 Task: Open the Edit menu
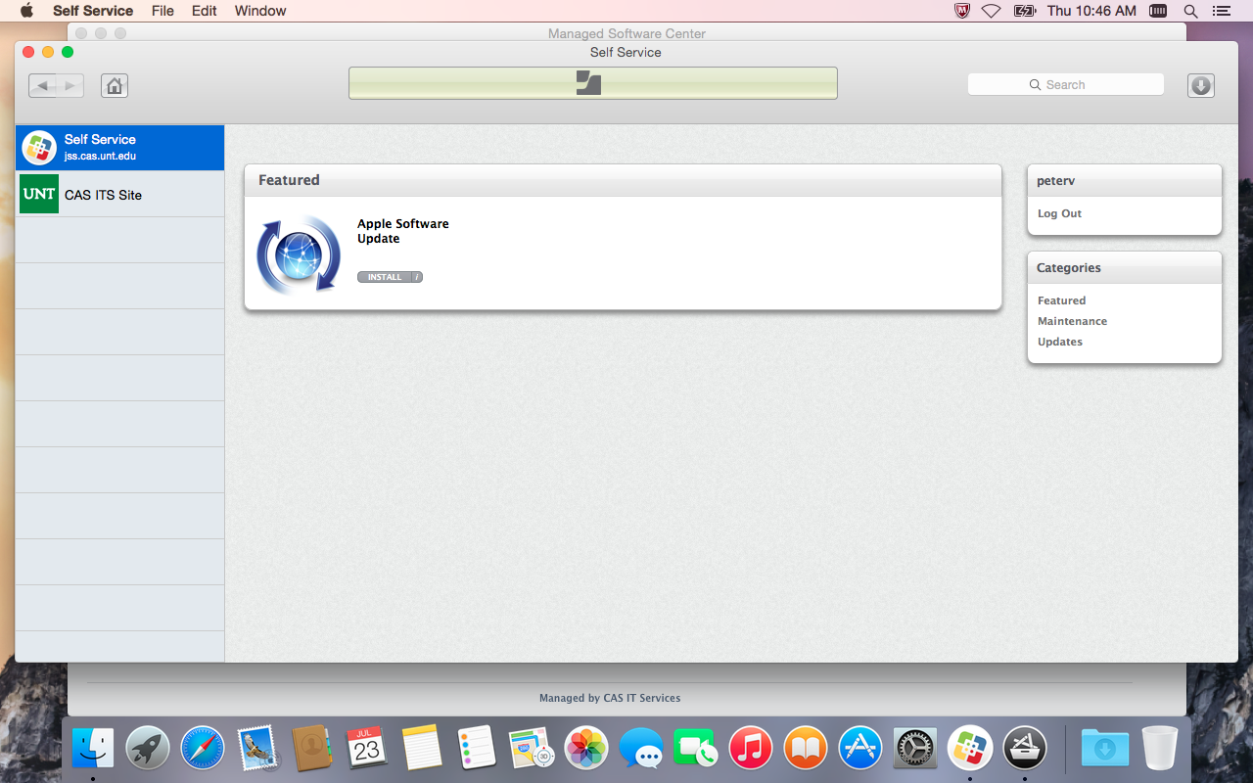pyautogui.click(x=205, y=11)
